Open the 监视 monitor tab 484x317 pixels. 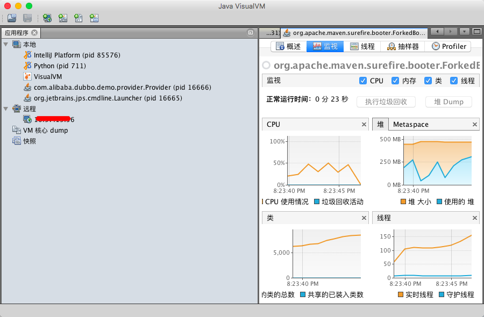tap(325, 47)
